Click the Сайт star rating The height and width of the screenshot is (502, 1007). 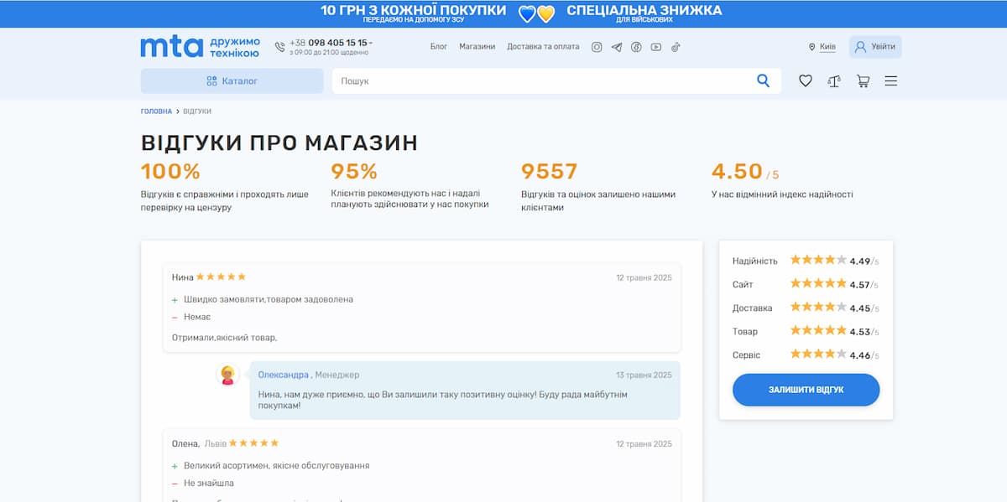[x=818, y=283]
